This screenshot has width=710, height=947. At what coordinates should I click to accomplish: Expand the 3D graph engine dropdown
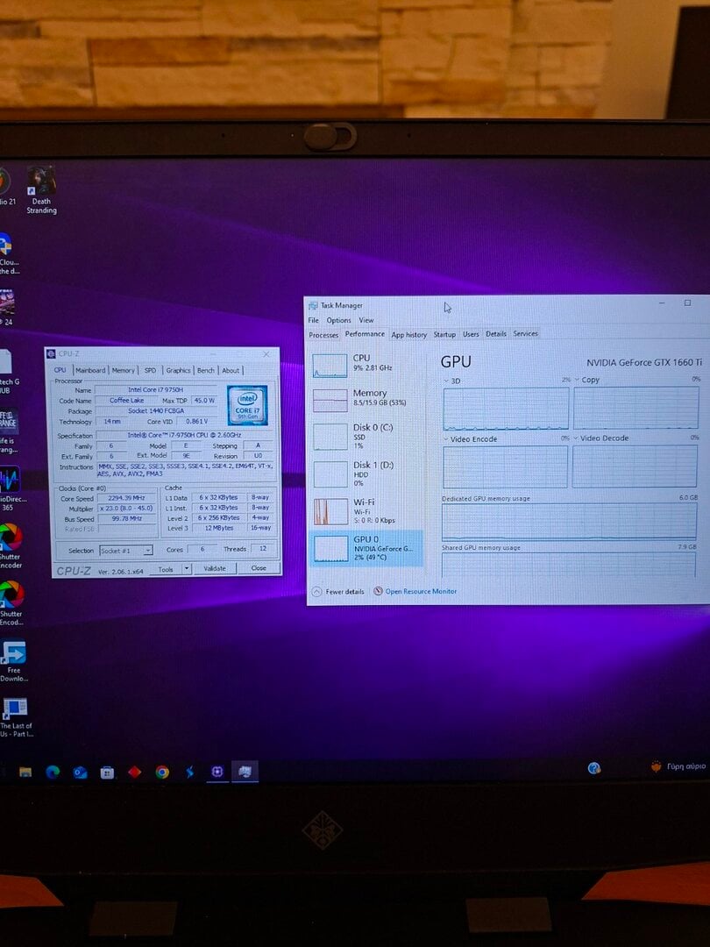click(446, 381)
